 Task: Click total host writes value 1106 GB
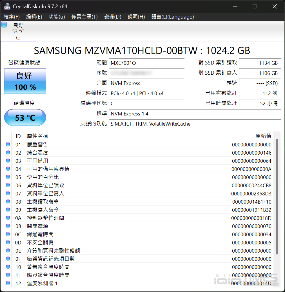[260, 73]
